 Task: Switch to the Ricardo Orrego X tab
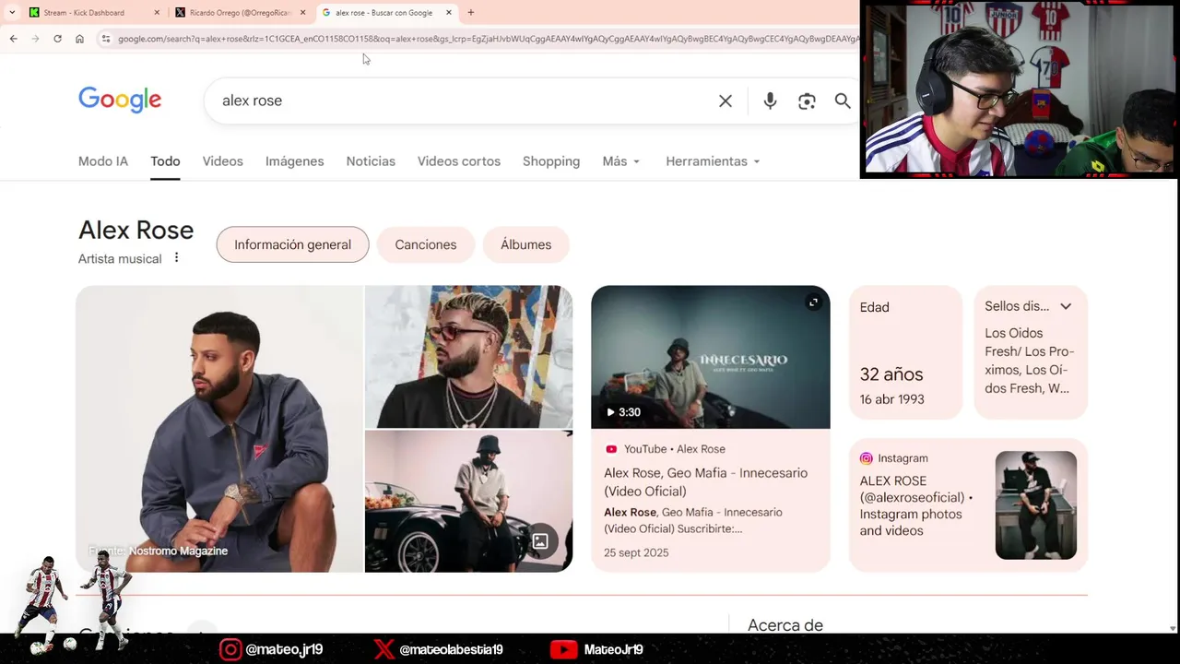240,13
